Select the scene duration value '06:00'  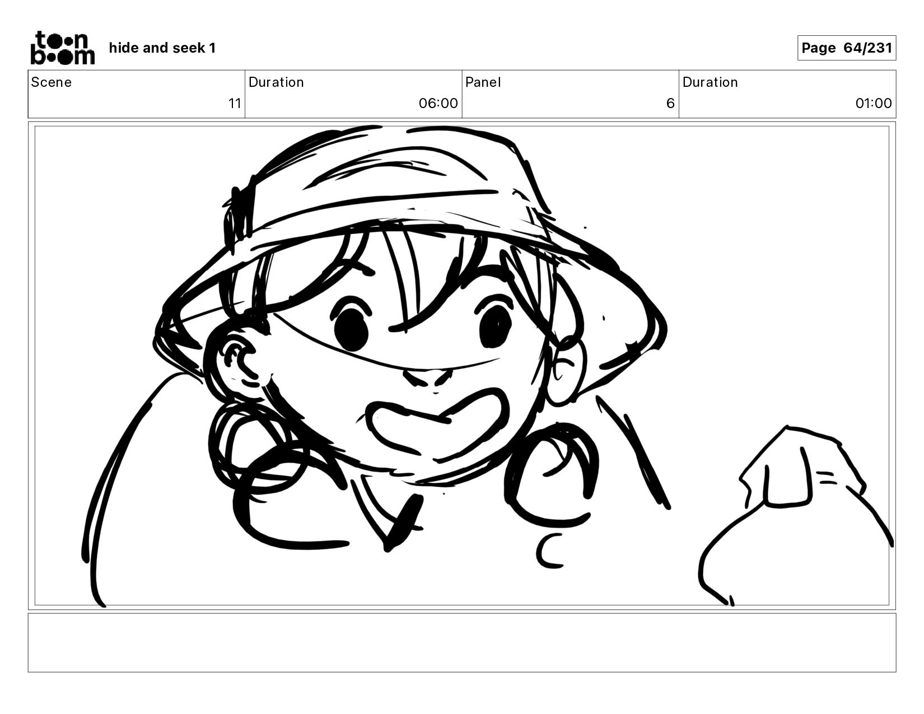438,104
